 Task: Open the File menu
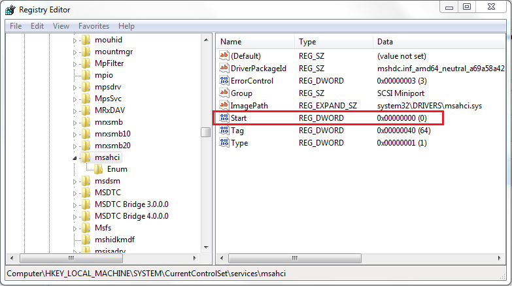(x=16, y=26)
